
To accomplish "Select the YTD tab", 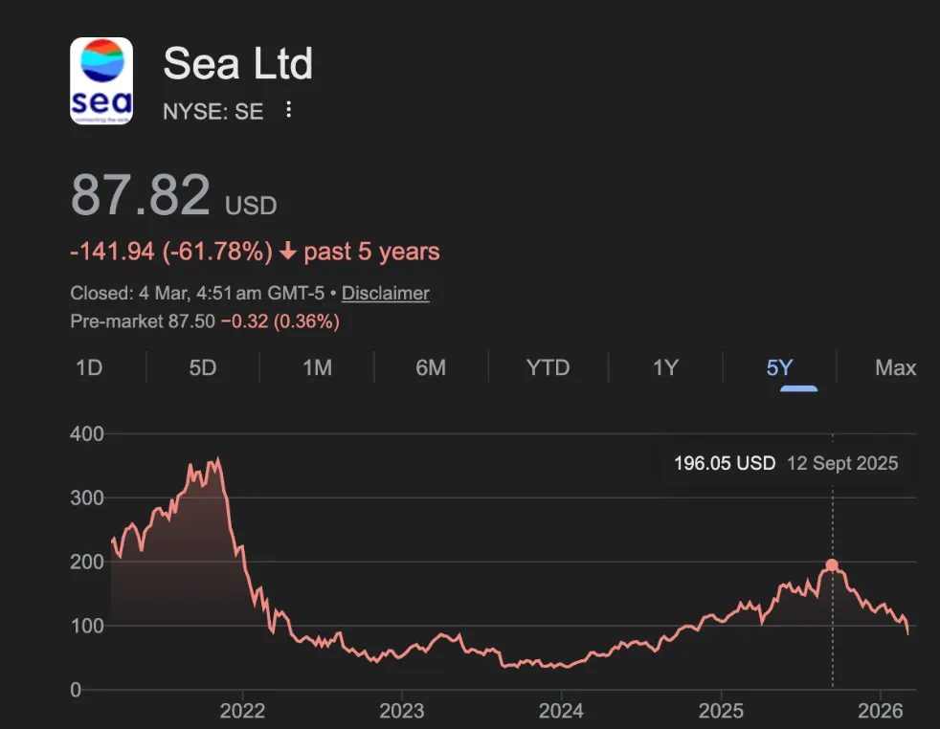I will (548, 368).
